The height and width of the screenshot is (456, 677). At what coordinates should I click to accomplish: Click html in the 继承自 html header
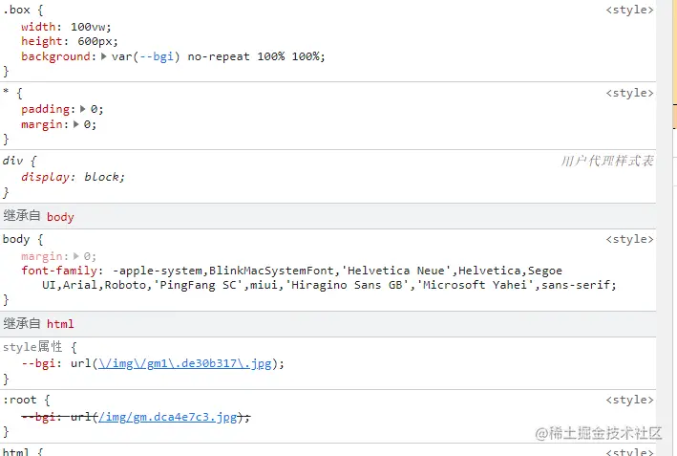click(x=60, y=324)
